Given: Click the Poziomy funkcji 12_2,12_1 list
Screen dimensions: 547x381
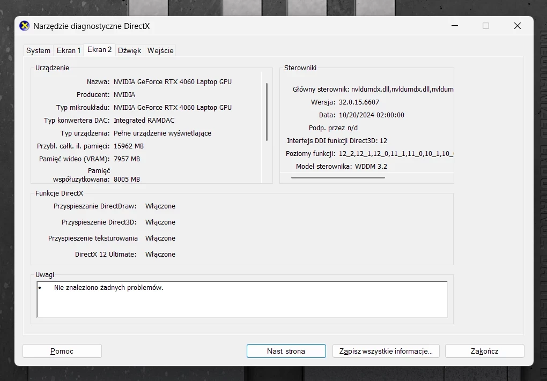Looking at the screenshot, I should [x=396, y=154].
